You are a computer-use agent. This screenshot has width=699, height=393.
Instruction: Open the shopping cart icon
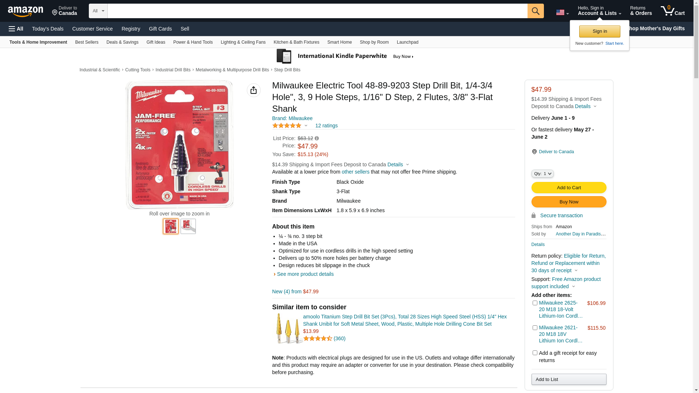pyautogui.click(x=672, y=11)
